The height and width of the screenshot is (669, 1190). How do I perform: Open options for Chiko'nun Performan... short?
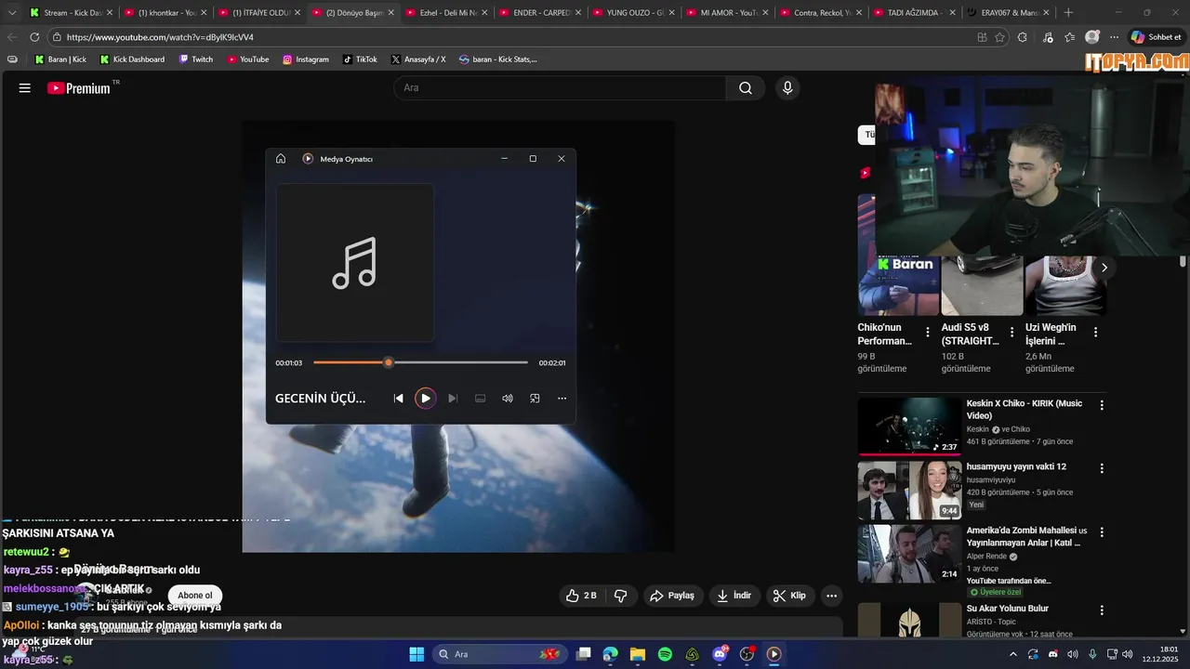tap(927, 332)
